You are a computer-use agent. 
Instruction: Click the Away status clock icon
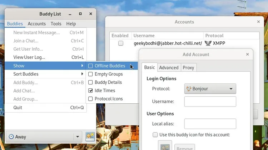pyautogui.click(x=11, y=136)
